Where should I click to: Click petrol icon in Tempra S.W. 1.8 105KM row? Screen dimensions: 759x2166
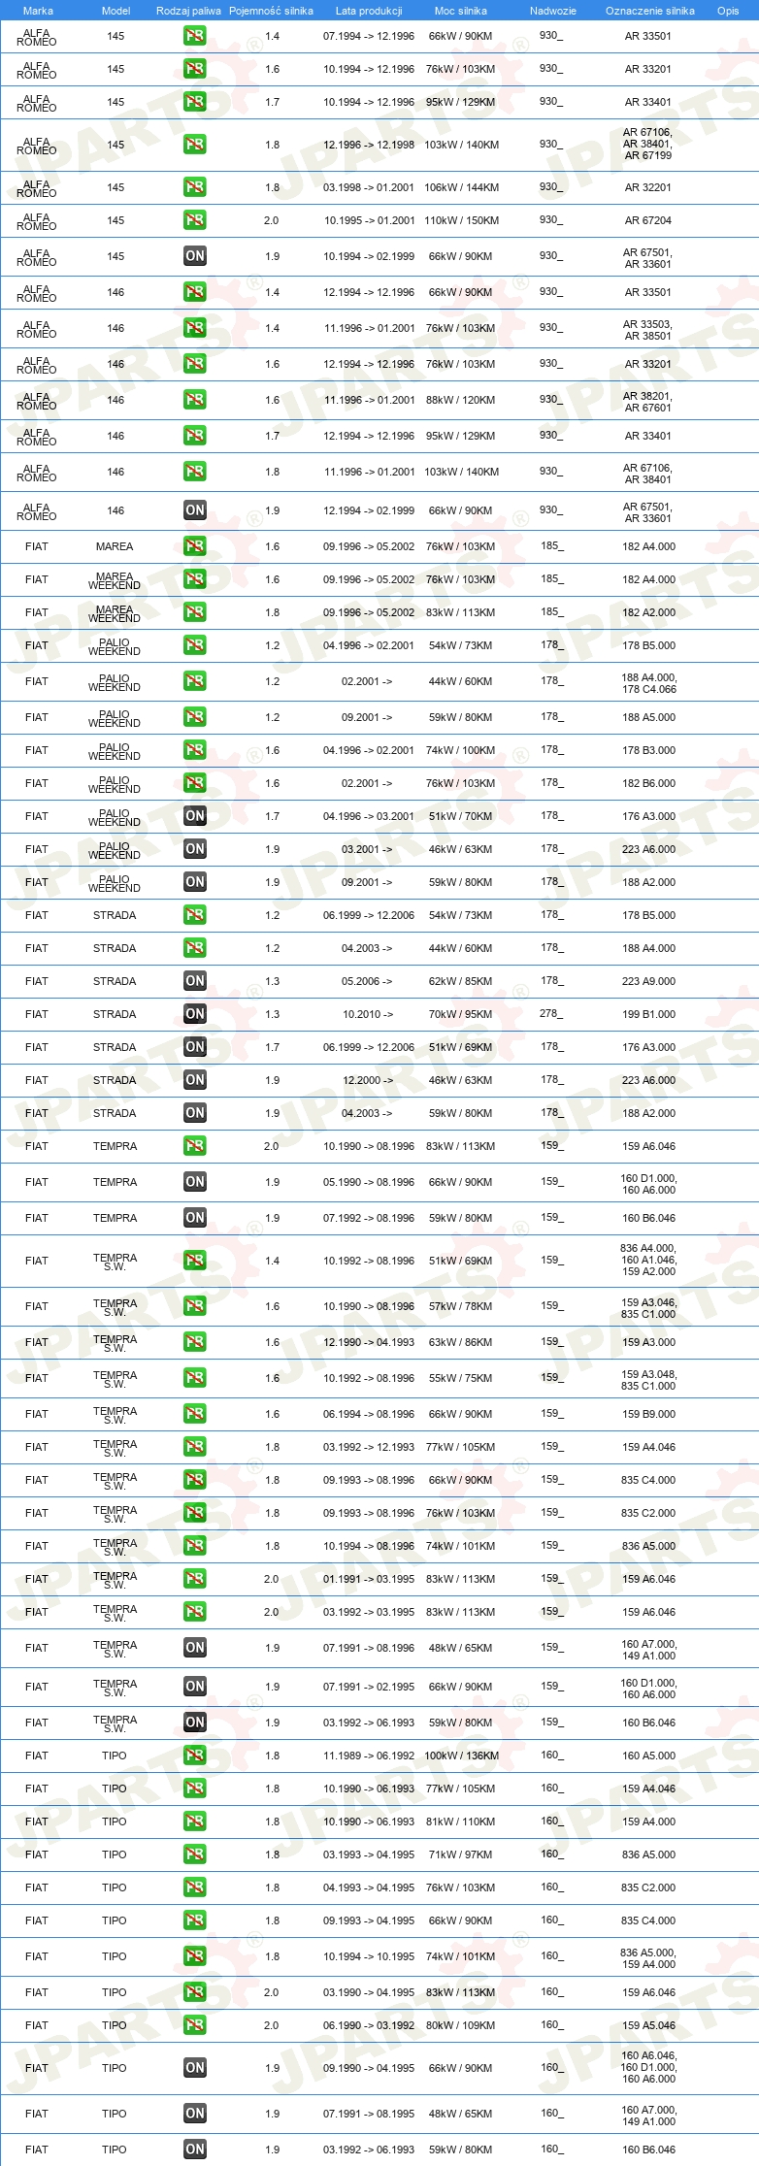(x=195, y=1447)
